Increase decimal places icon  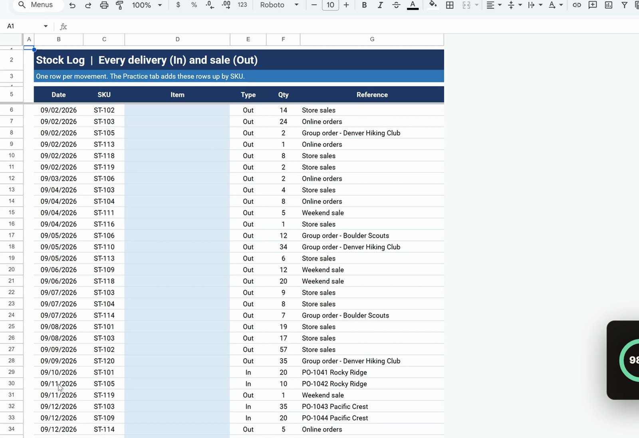coord(226,5)
